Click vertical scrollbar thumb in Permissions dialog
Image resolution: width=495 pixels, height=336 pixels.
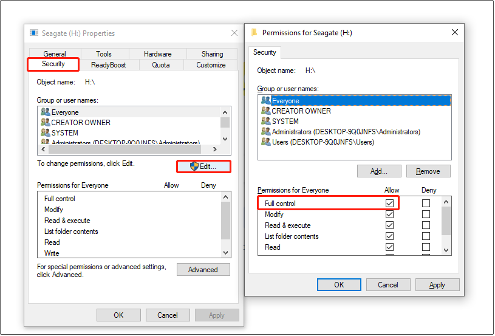pyautogui.click(x=446, y=221)
